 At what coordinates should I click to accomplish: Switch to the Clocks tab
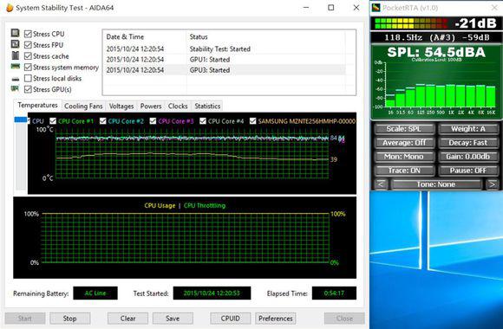click(178, 106)
